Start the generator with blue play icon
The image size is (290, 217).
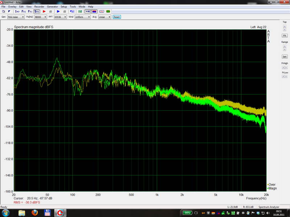58,12
